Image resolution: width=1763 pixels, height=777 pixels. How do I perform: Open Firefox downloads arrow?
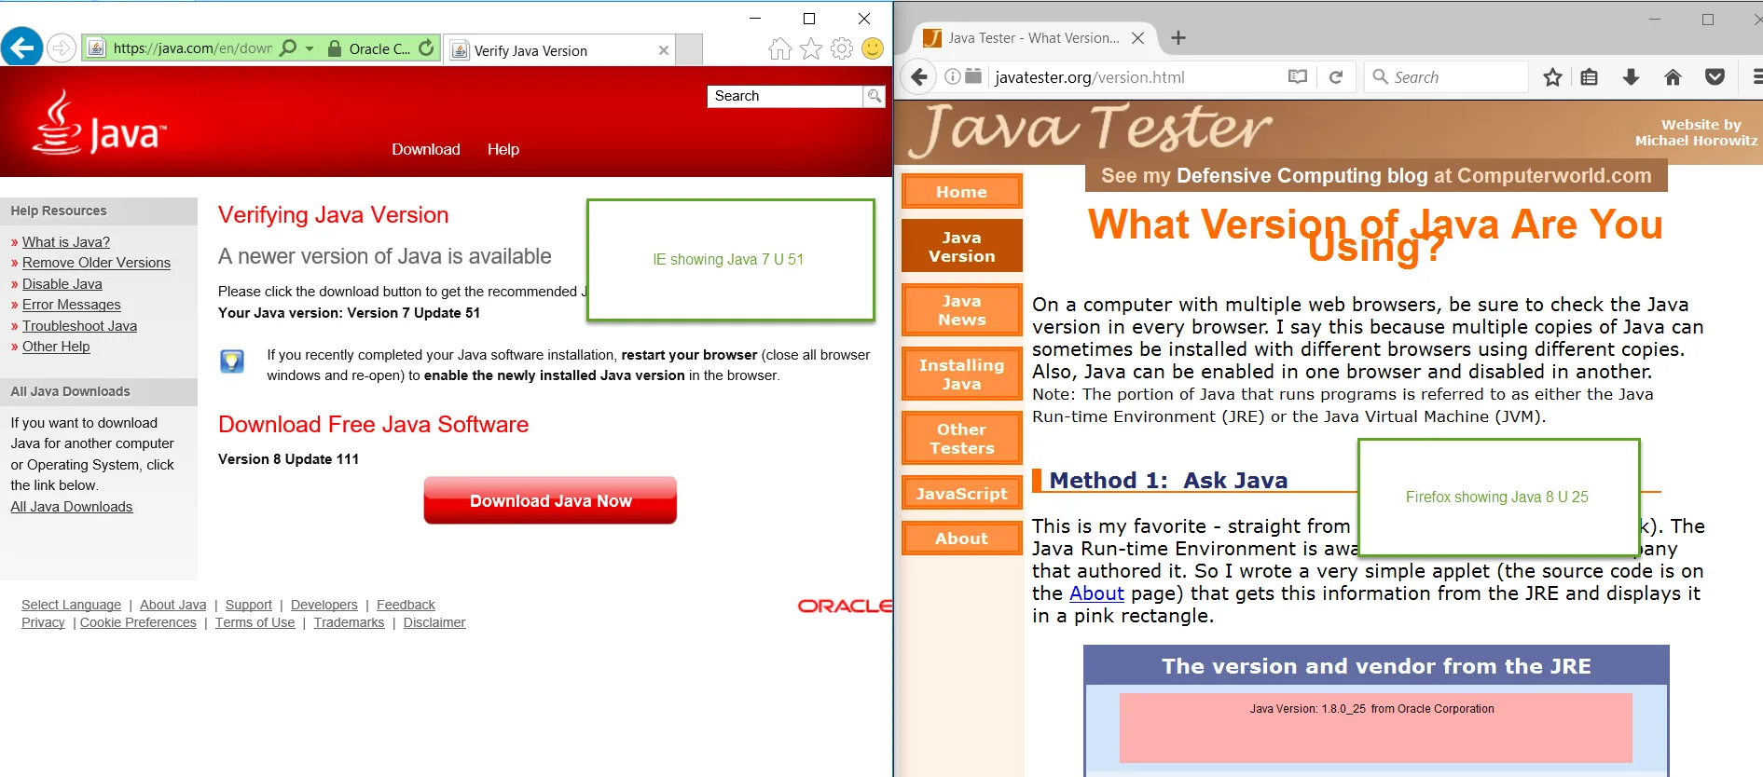click(x=1631, y=77)
